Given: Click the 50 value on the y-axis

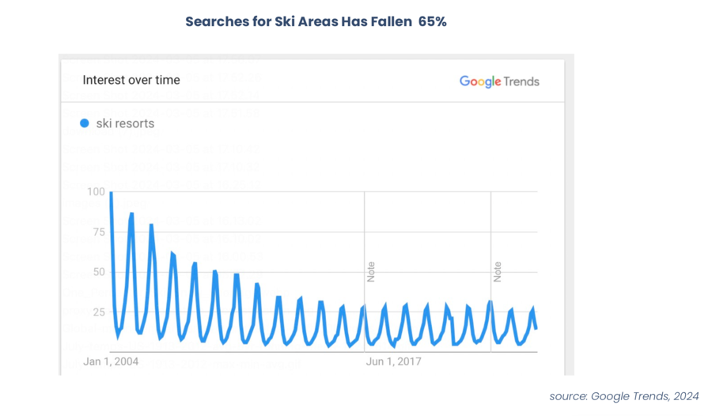Looking at the screenshot, I should (x=98, y=272).
